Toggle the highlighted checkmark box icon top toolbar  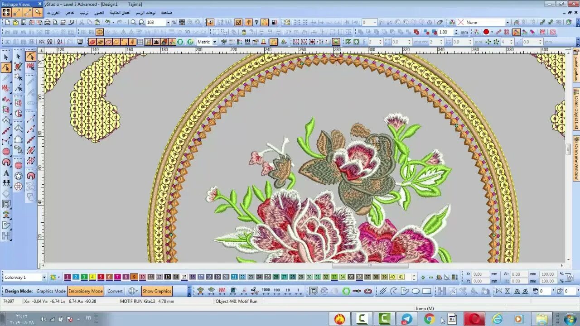[238, 22]
